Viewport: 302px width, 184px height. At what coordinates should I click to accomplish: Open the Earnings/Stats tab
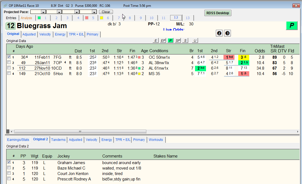[x=18, y=140]
